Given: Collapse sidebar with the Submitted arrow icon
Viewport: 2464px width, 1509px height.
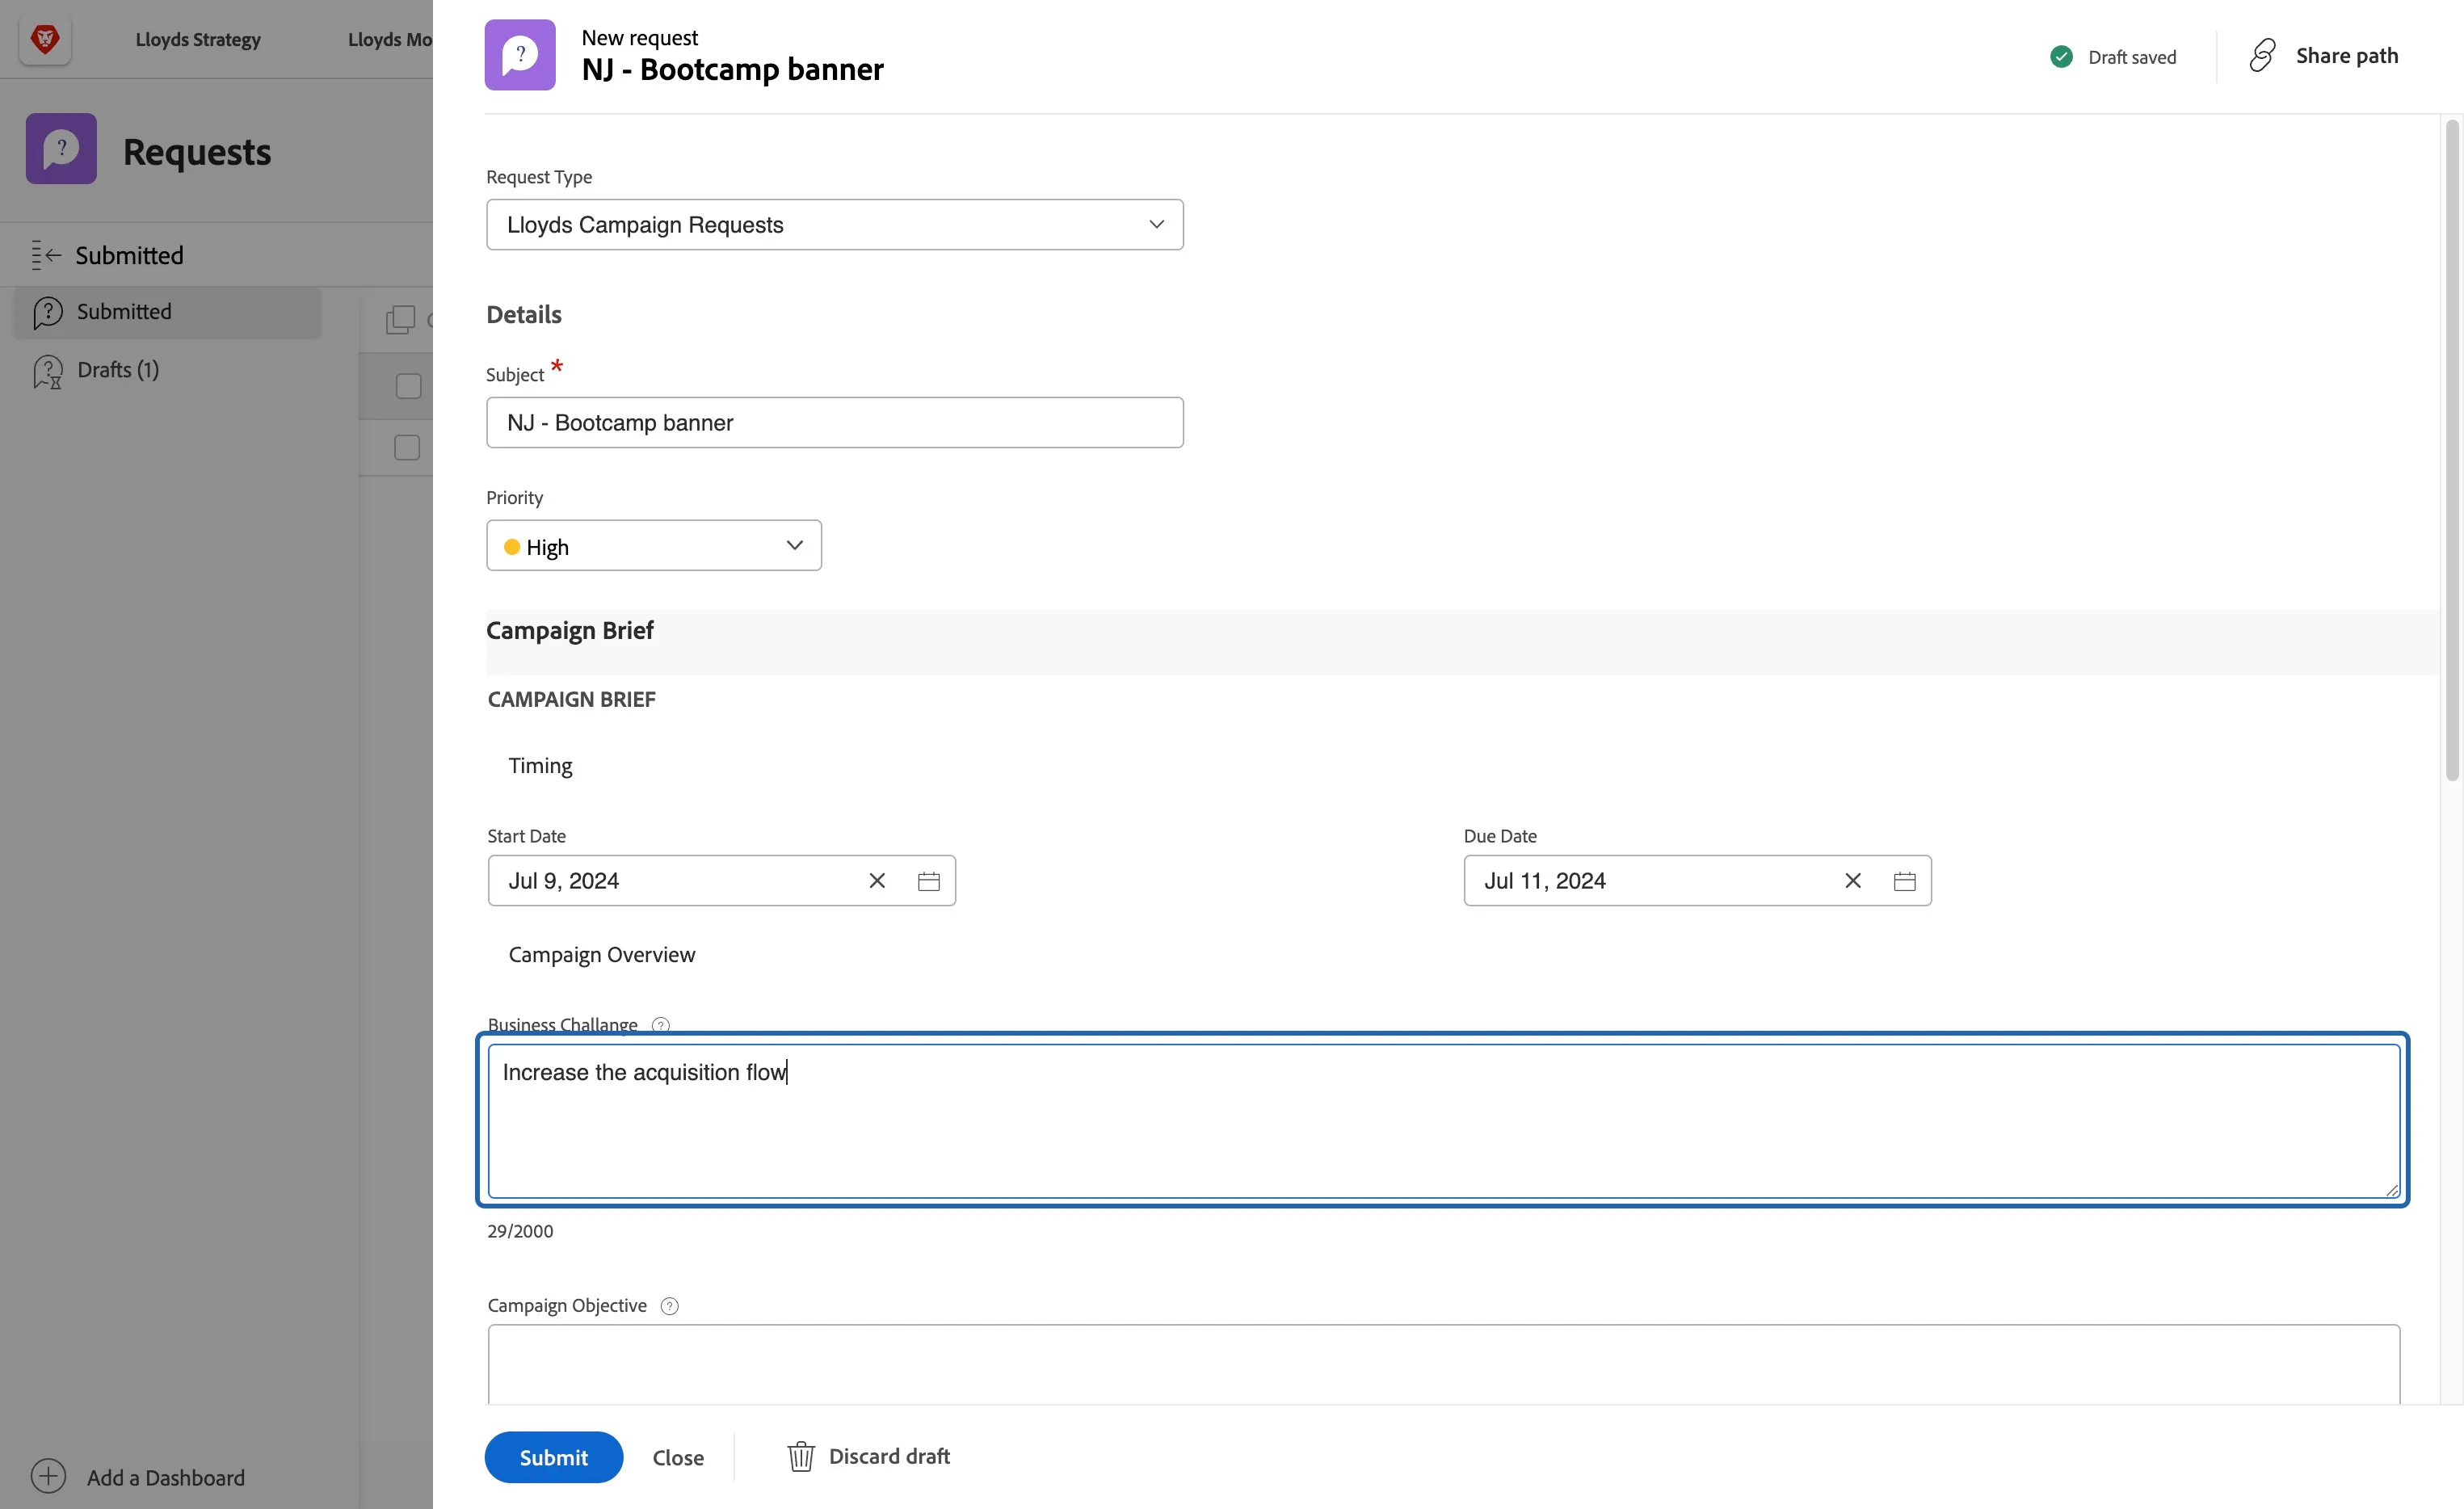Looking at the screenshot, I should 46,255.
